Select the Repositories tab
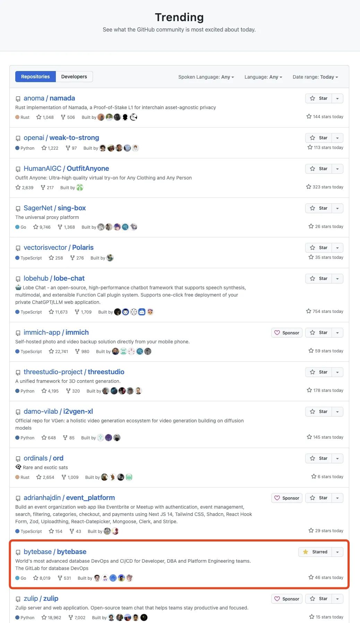The width and height of the screenshot is (360, 623). click(35, 77)
